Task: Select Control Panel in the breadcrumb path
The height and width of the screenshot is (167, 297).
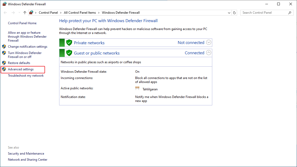Action: pos(48,12)
